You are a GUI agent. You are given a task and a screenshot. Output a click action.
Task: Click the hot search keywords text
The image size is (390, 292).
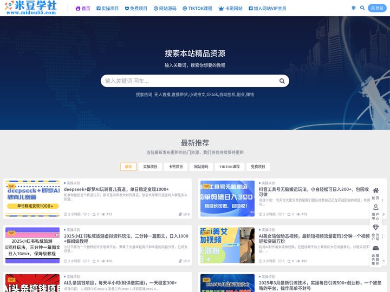[x=204, y=95]
